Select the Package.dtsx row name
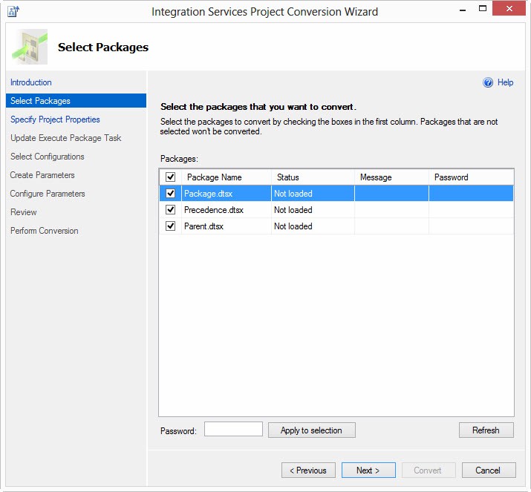This screenshot has width=531, height=492. (208, 194)
